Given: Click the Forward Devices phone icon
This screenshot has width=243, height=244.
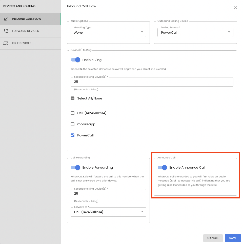Looking at the screenshot, I should (6, 31).
